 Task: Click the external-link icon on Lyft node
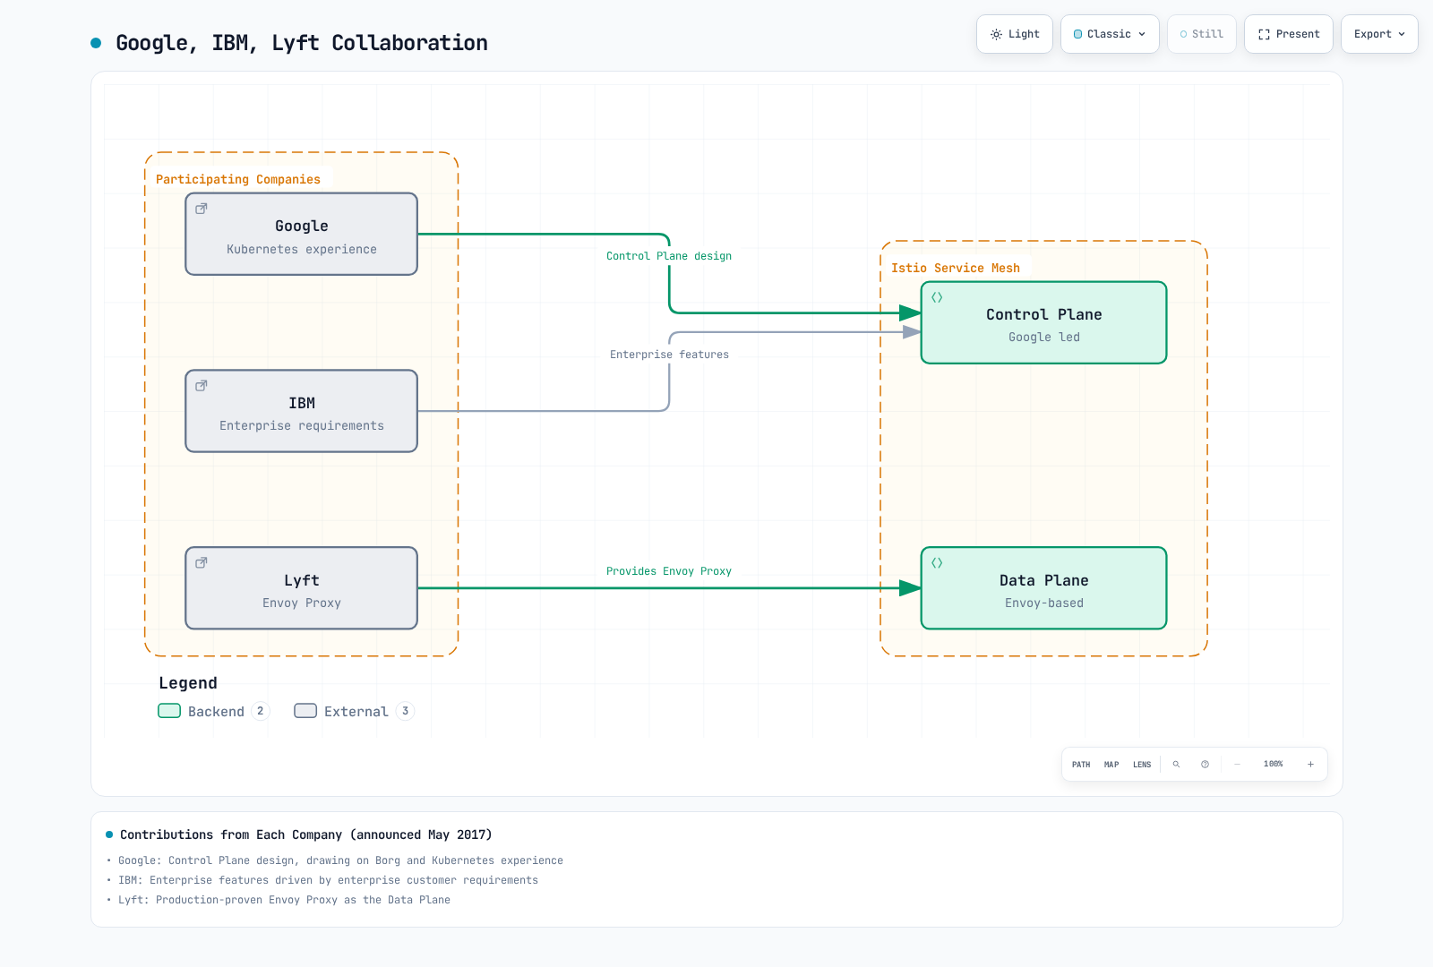click(202, 563)
